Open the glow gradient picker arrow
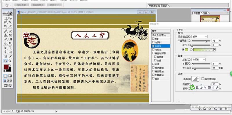The image size is (232, 115). pos(215,50)
